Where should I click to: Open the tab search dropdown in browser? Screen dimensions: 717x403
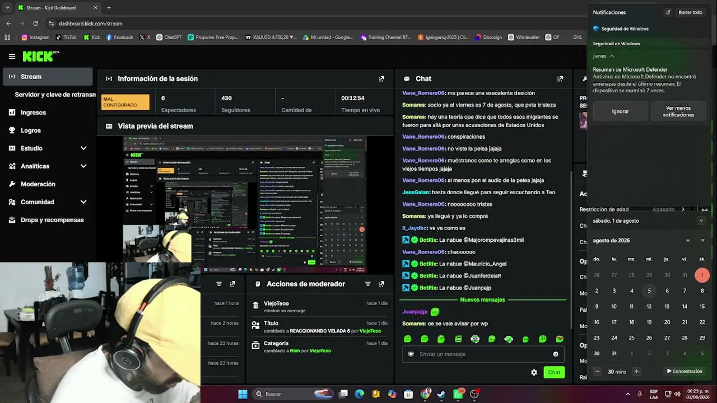point(7,8)
